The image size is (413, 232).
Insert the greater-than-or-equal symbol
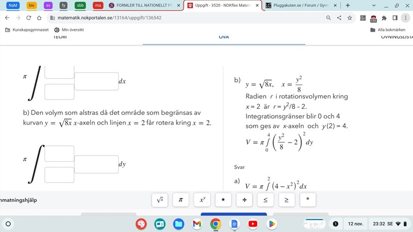point(287,200)
